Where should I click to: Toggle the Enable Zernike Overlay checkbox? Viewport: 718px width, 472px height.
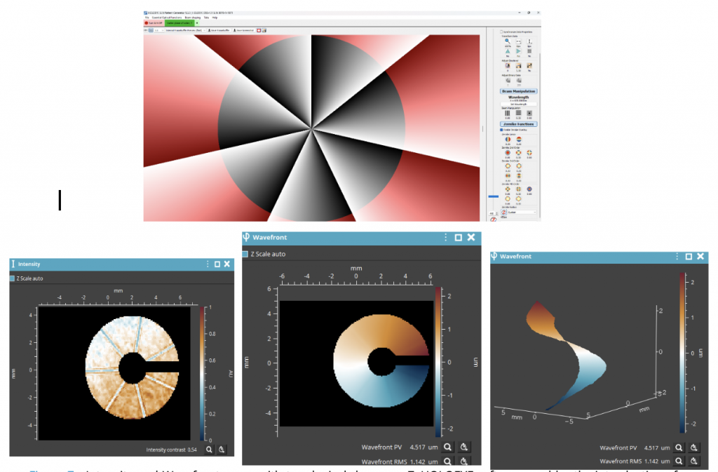pos(501,130)
